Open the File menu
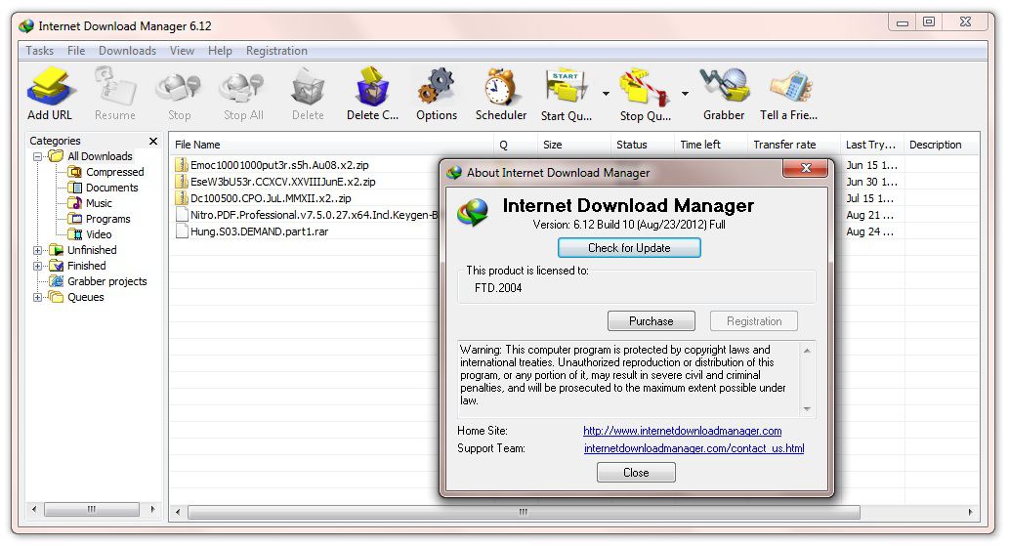Viewport: 1009px width, 546px height. point(76,51)
